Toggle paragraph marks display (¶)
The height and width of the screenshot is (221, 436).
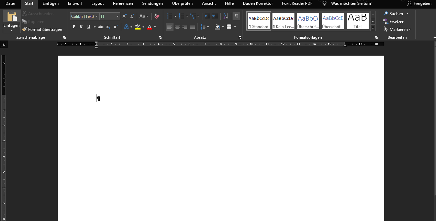236,16
